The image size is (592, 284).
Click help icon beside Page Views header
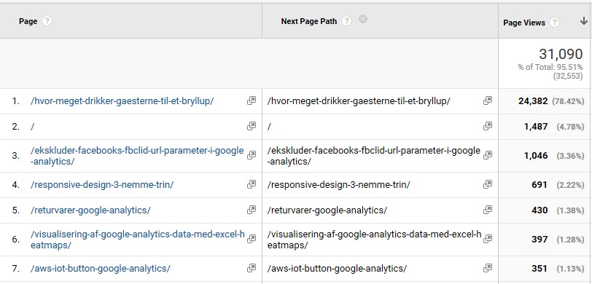(554, 23)
